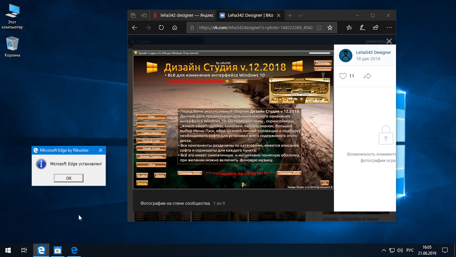This screenshot has width=456, height=257.
Task: Expand the tab preview chevron
Action: click(x=300, y=15)
